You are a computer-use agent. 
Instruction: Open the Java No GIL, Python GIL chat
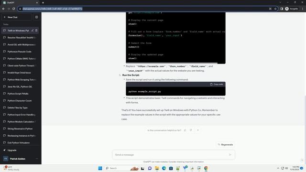pyautogui.click(x=20, y=86)
